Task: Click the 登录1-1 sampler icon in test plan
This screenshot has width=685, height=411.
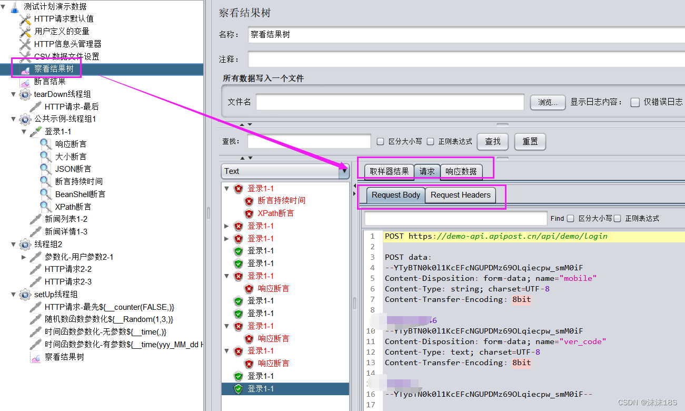Action: pyautogui.click(x=36, y=132)
